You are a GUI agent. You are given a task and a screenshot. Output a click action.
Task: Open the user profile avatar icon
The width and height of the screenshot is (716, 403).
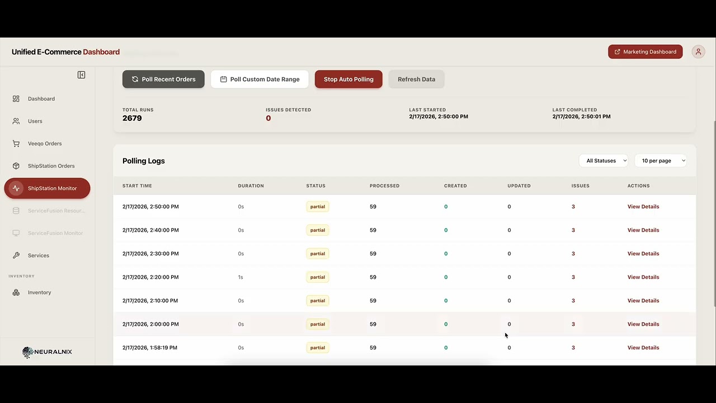(x=698, y=51)
